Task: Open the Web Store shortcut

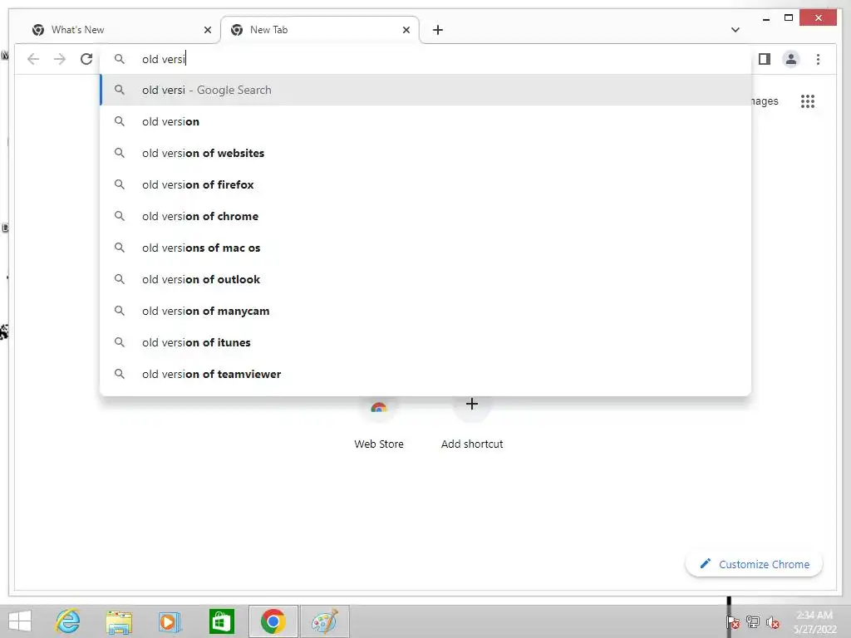Action: 379,423
